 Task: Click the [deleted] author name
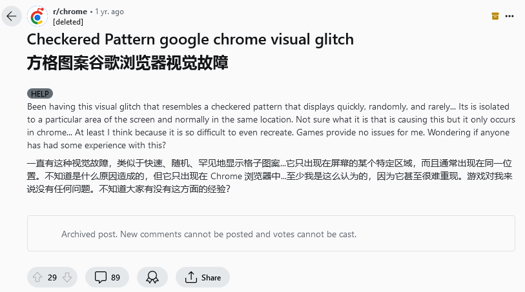point(68,21)
